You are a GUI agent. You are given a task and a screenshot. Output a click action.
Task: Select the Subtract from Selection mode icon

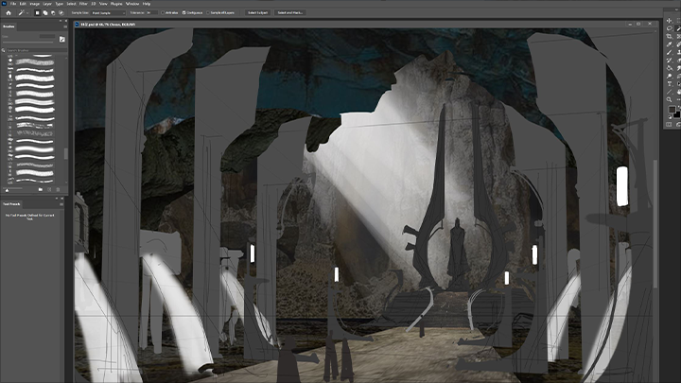click(53, 13)
